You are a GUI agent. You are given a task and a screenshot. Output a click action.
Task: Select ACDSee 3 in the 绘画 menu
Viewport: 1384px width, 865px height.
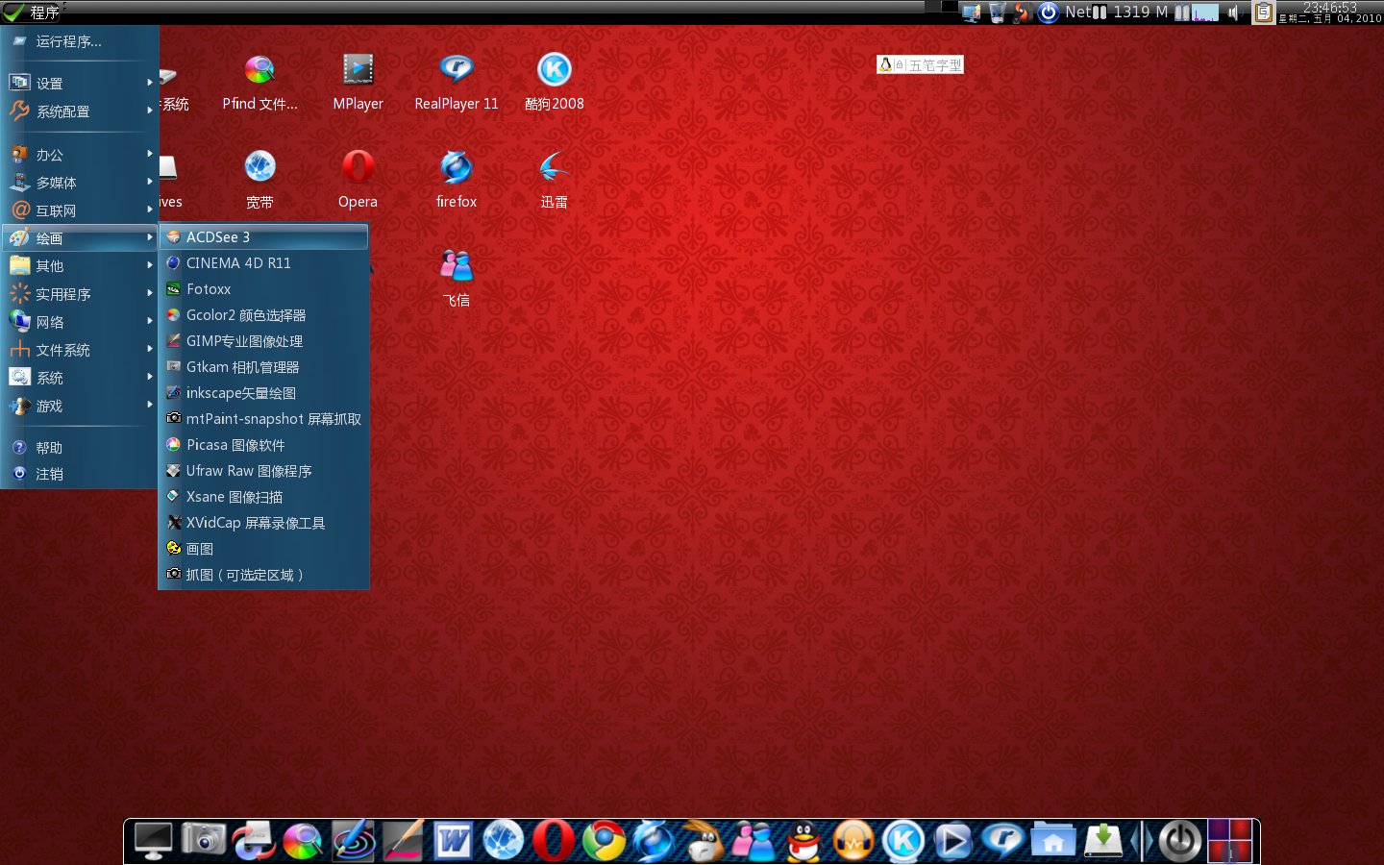[263, 236]
